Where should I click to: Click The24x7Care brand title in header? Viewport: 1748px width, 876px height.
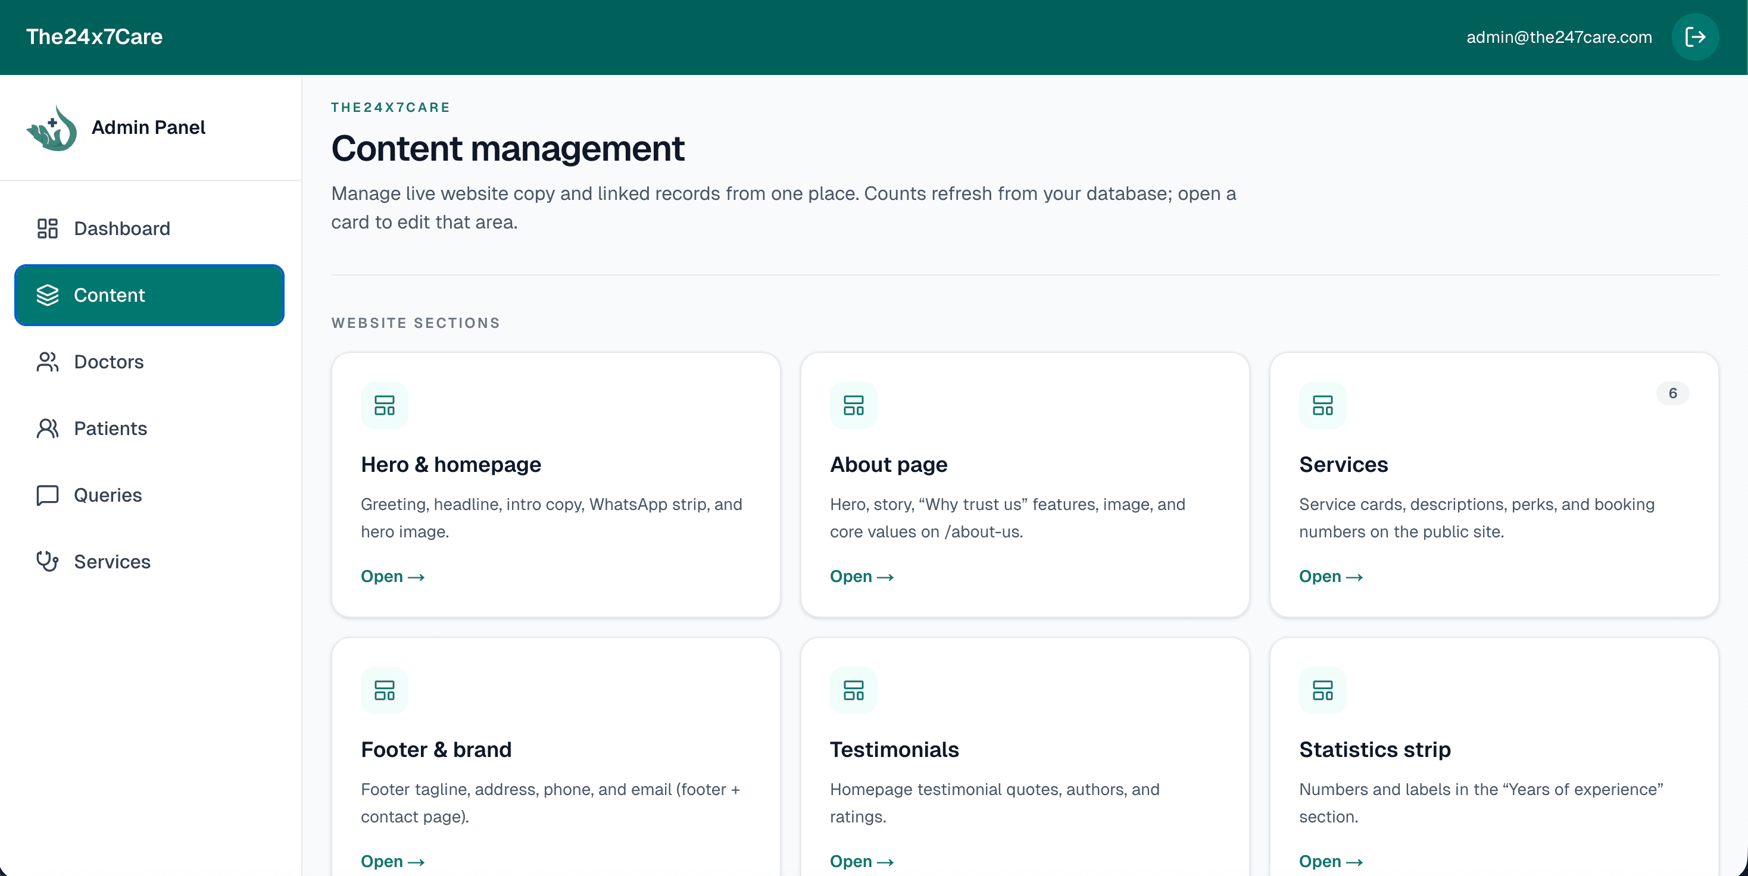94,37
